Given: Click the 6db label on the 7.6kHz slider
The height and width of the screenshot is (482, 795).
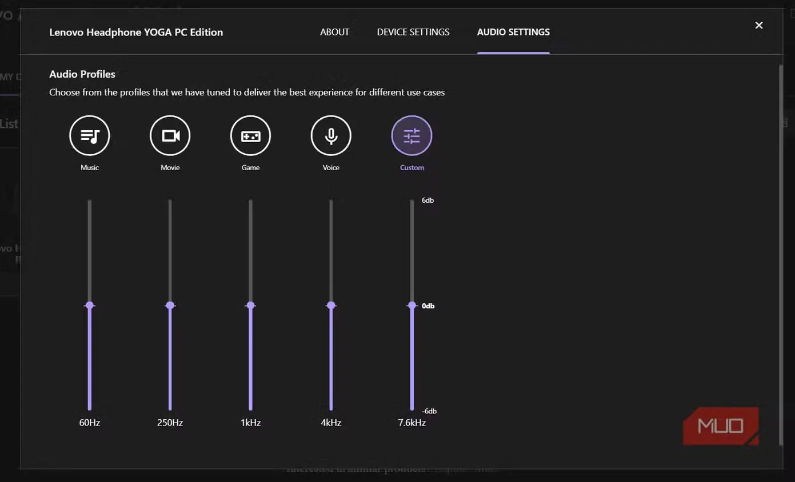Looking at the screenshot, I should [428, 200].
